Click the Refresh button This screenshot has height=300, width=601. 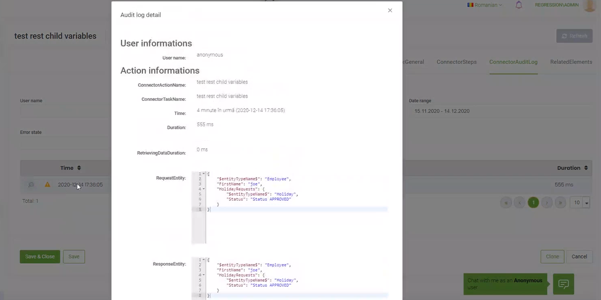(x=574, y=36)
